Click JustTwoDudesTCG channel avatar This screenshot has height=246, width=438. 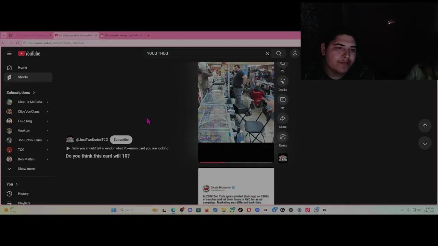[x=70, y=140]
